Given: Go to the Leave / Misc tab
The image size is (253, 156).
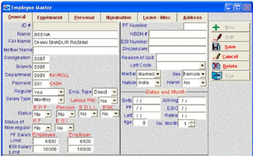Looking at the screenshot, I should (x=157, y=18).
